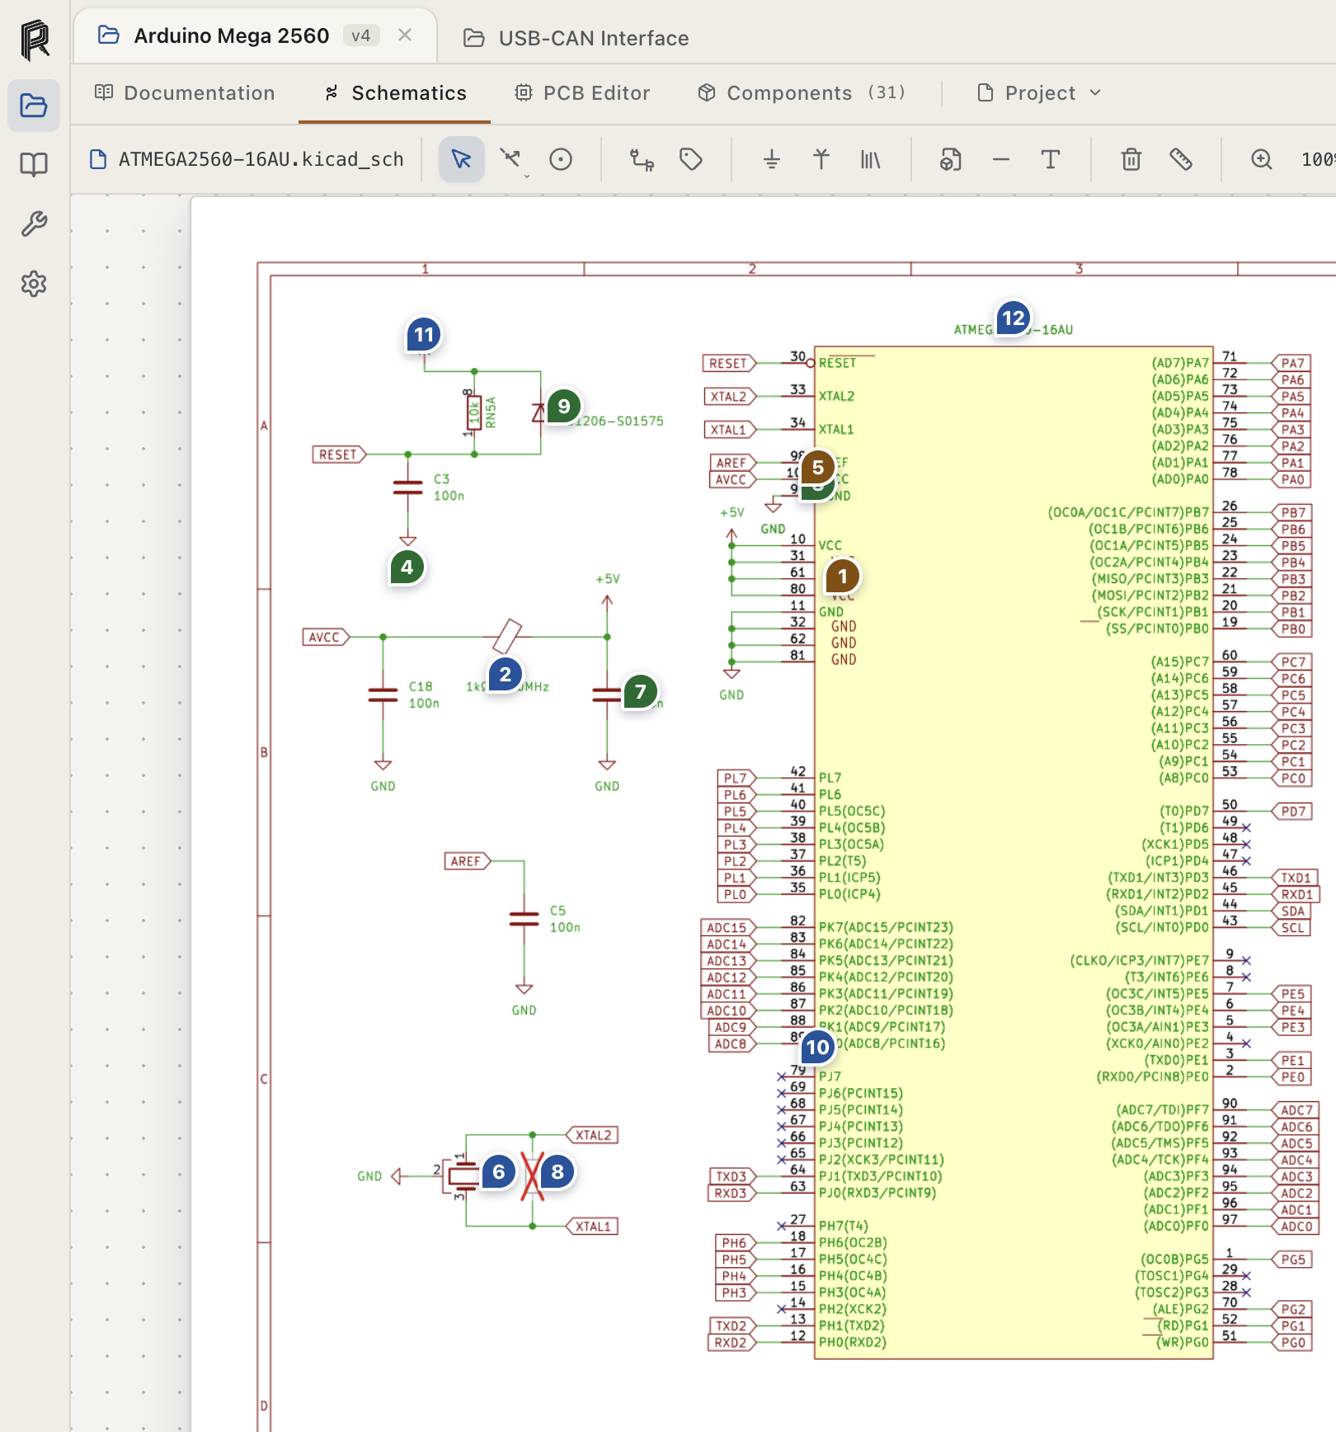Click the add component file icon
The width and height of the screenshot is (1336, 1432).
[x=951, y=159]
